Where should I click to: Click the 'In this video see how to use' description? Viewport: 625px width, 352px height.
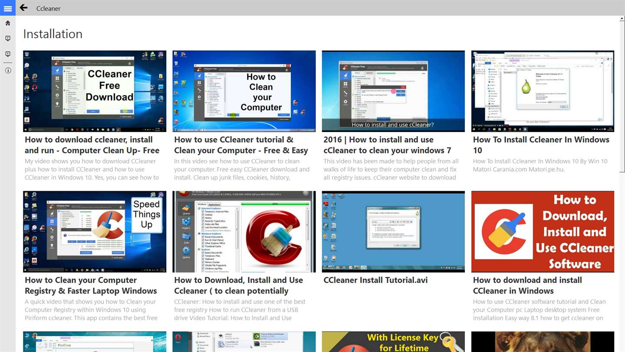coord(242,169)
